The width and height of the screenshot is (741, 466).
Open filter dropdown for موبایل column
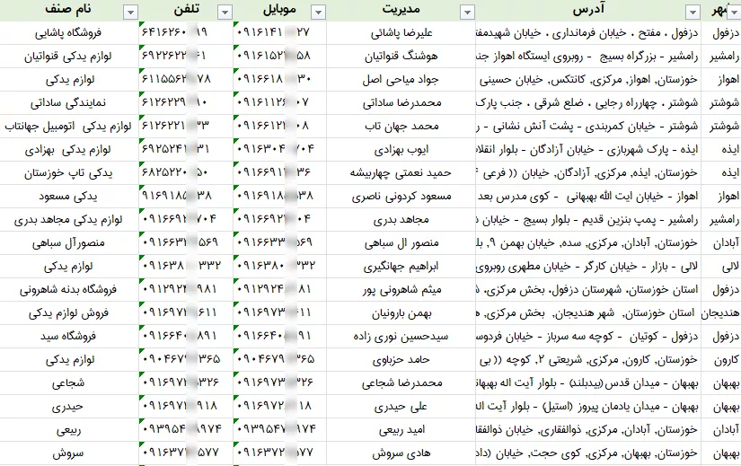tap(319, 13)
